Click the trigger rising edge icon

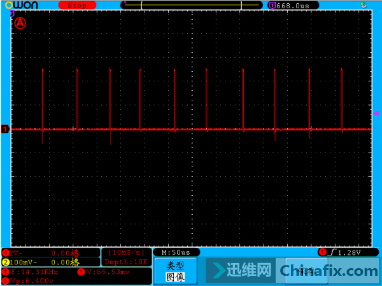tap(332, 252)
